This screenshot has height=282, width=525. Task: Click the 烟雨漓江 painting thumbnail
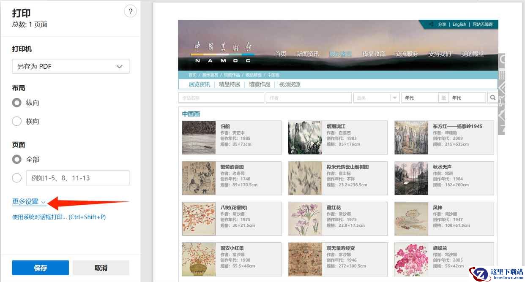click(x=305, y=138)
